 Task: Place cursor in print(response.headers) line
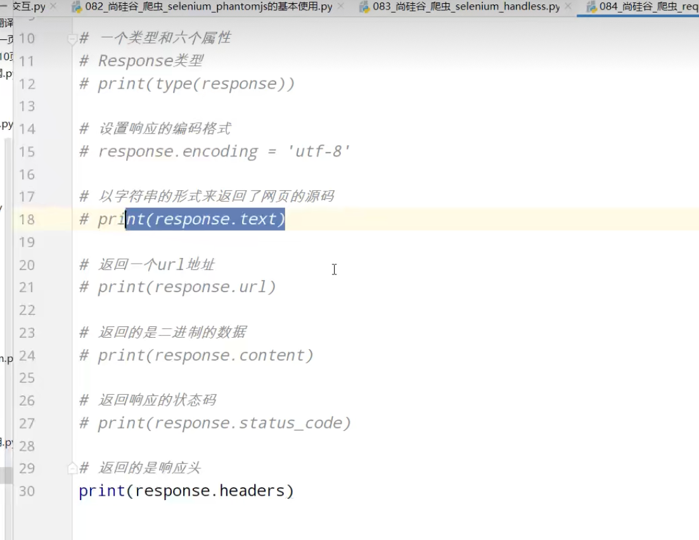pyautogui.click(x=186, y=491)
